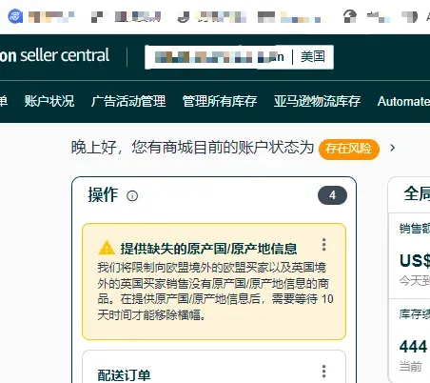
Task: Expand the chevron next to 存在风险
Action: [x=393, y=148]
